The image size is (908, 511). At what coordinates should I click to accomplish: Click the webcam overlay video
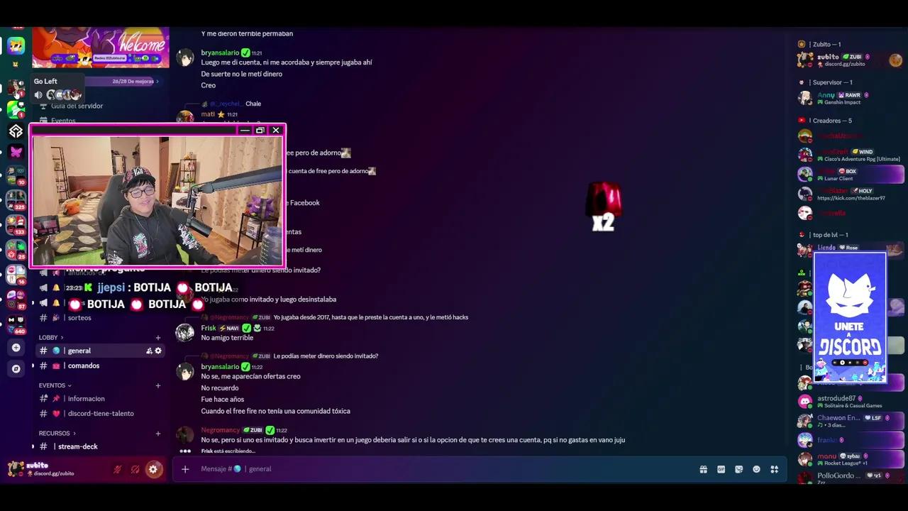coord(157,201)
